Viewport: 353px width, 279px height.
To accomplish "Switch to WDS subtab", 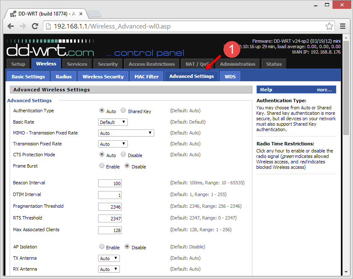I will click(x=230, y=77).
